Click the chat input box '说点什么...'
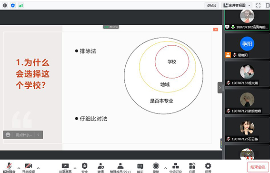 (x=24, y=135)
